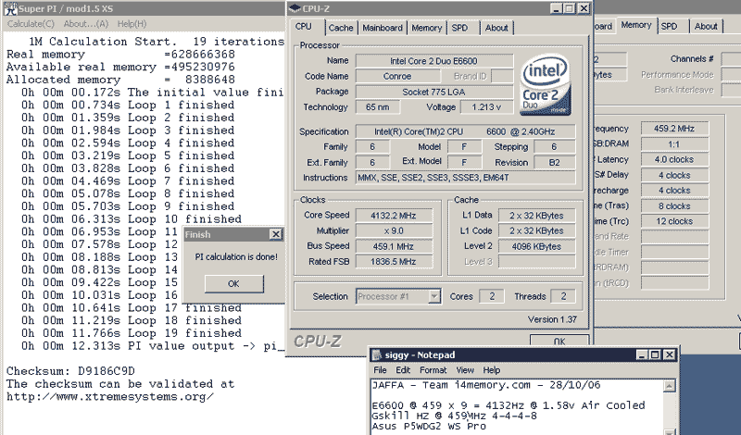This screenshot has height=435, width=741.
Task: Switch to the Cache tab in CPU-Z
Action: coord(340,28)
